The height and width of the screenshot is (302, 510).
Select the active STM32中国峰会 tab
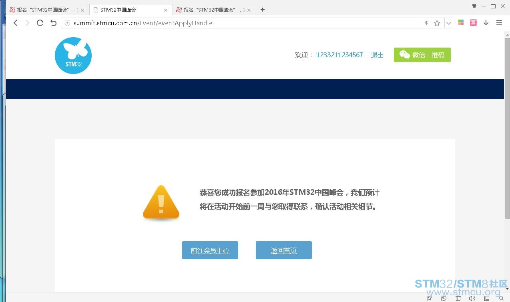pyautogui.click(x=131, y=10)
